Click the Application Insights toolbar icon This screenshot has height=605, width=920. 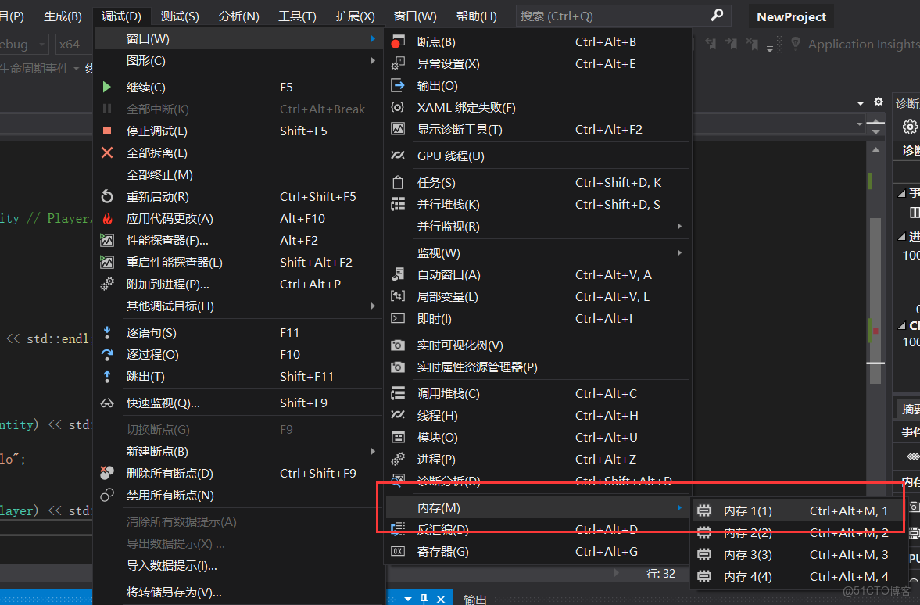(796, 44)
